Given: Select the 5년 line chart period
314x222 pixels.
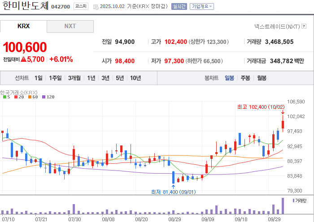Looking at the screenshot, I should coord(120,78).
